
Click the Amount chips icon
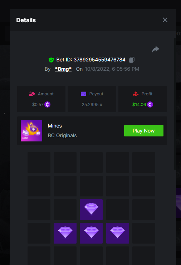32,94
